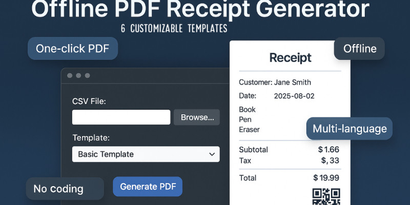Open the Basic Template dropdown
The image size is (410, 205).
[146, 154]
